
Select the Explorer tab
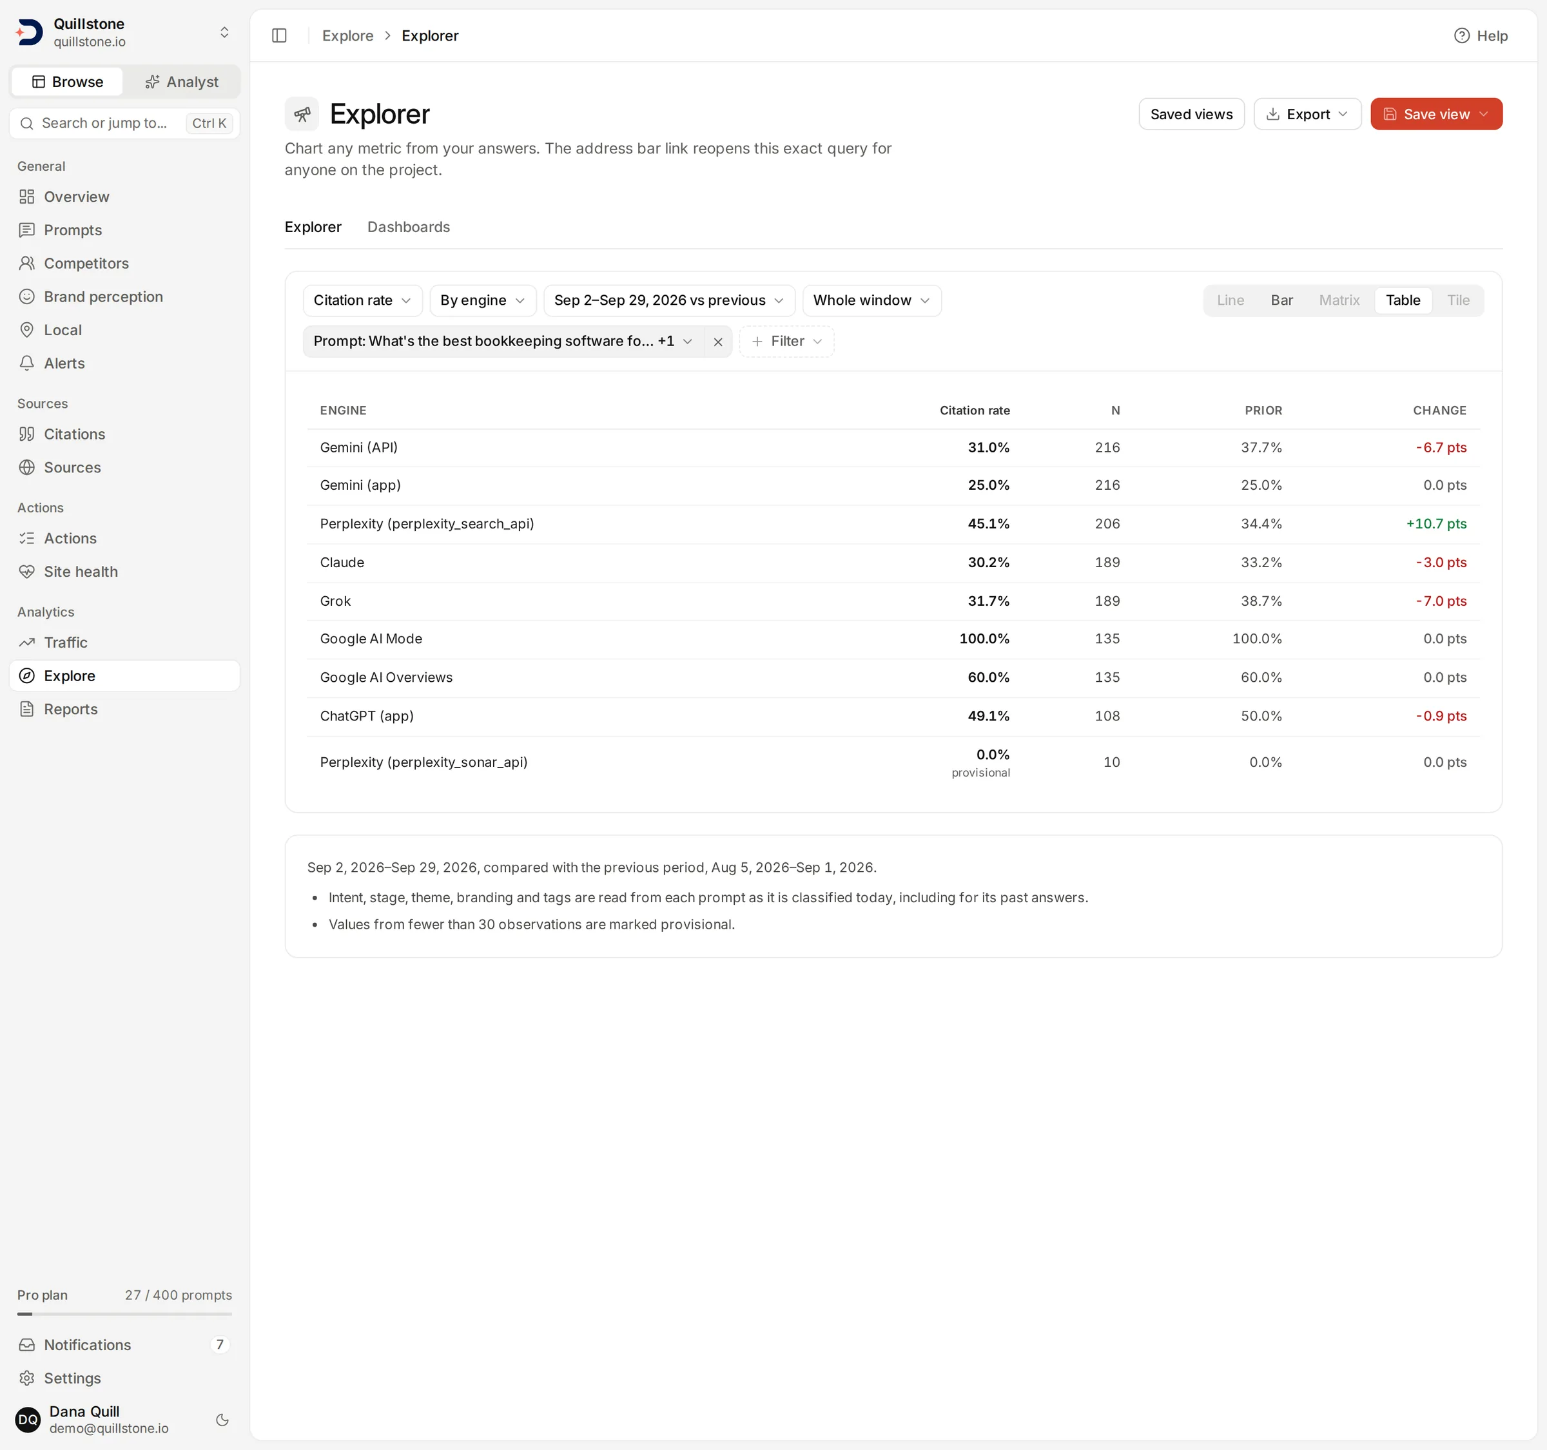(313, 227)
